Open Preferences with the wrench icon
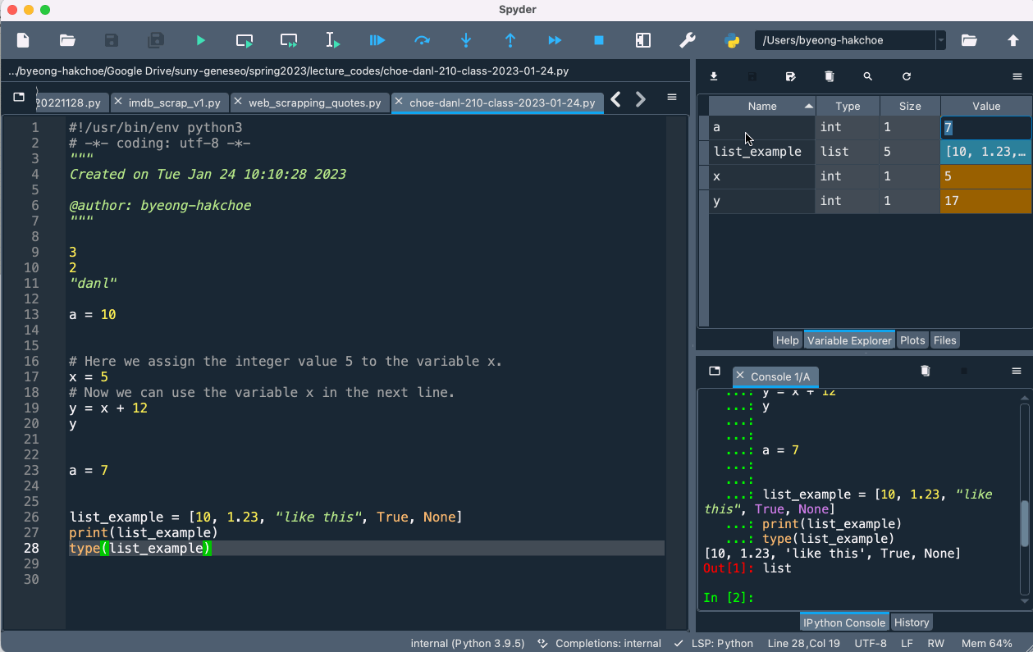 (x=688, y=40)
